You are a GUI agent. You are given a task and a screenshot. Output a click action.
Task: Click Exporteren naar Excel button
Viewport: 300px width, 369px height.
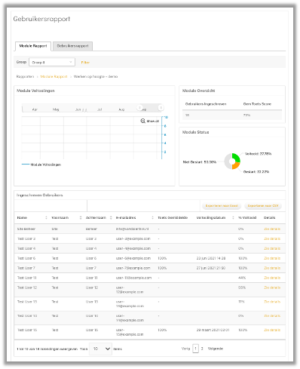222,206
